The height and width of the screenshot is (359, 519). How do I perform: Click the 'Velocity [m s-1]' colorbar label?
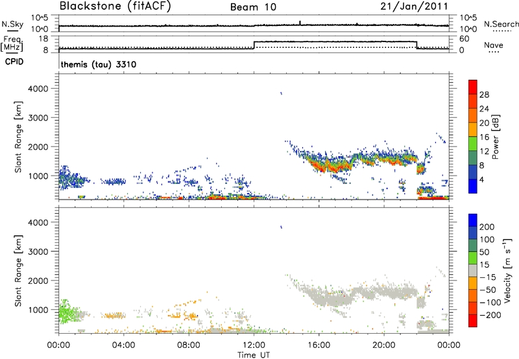507,270
